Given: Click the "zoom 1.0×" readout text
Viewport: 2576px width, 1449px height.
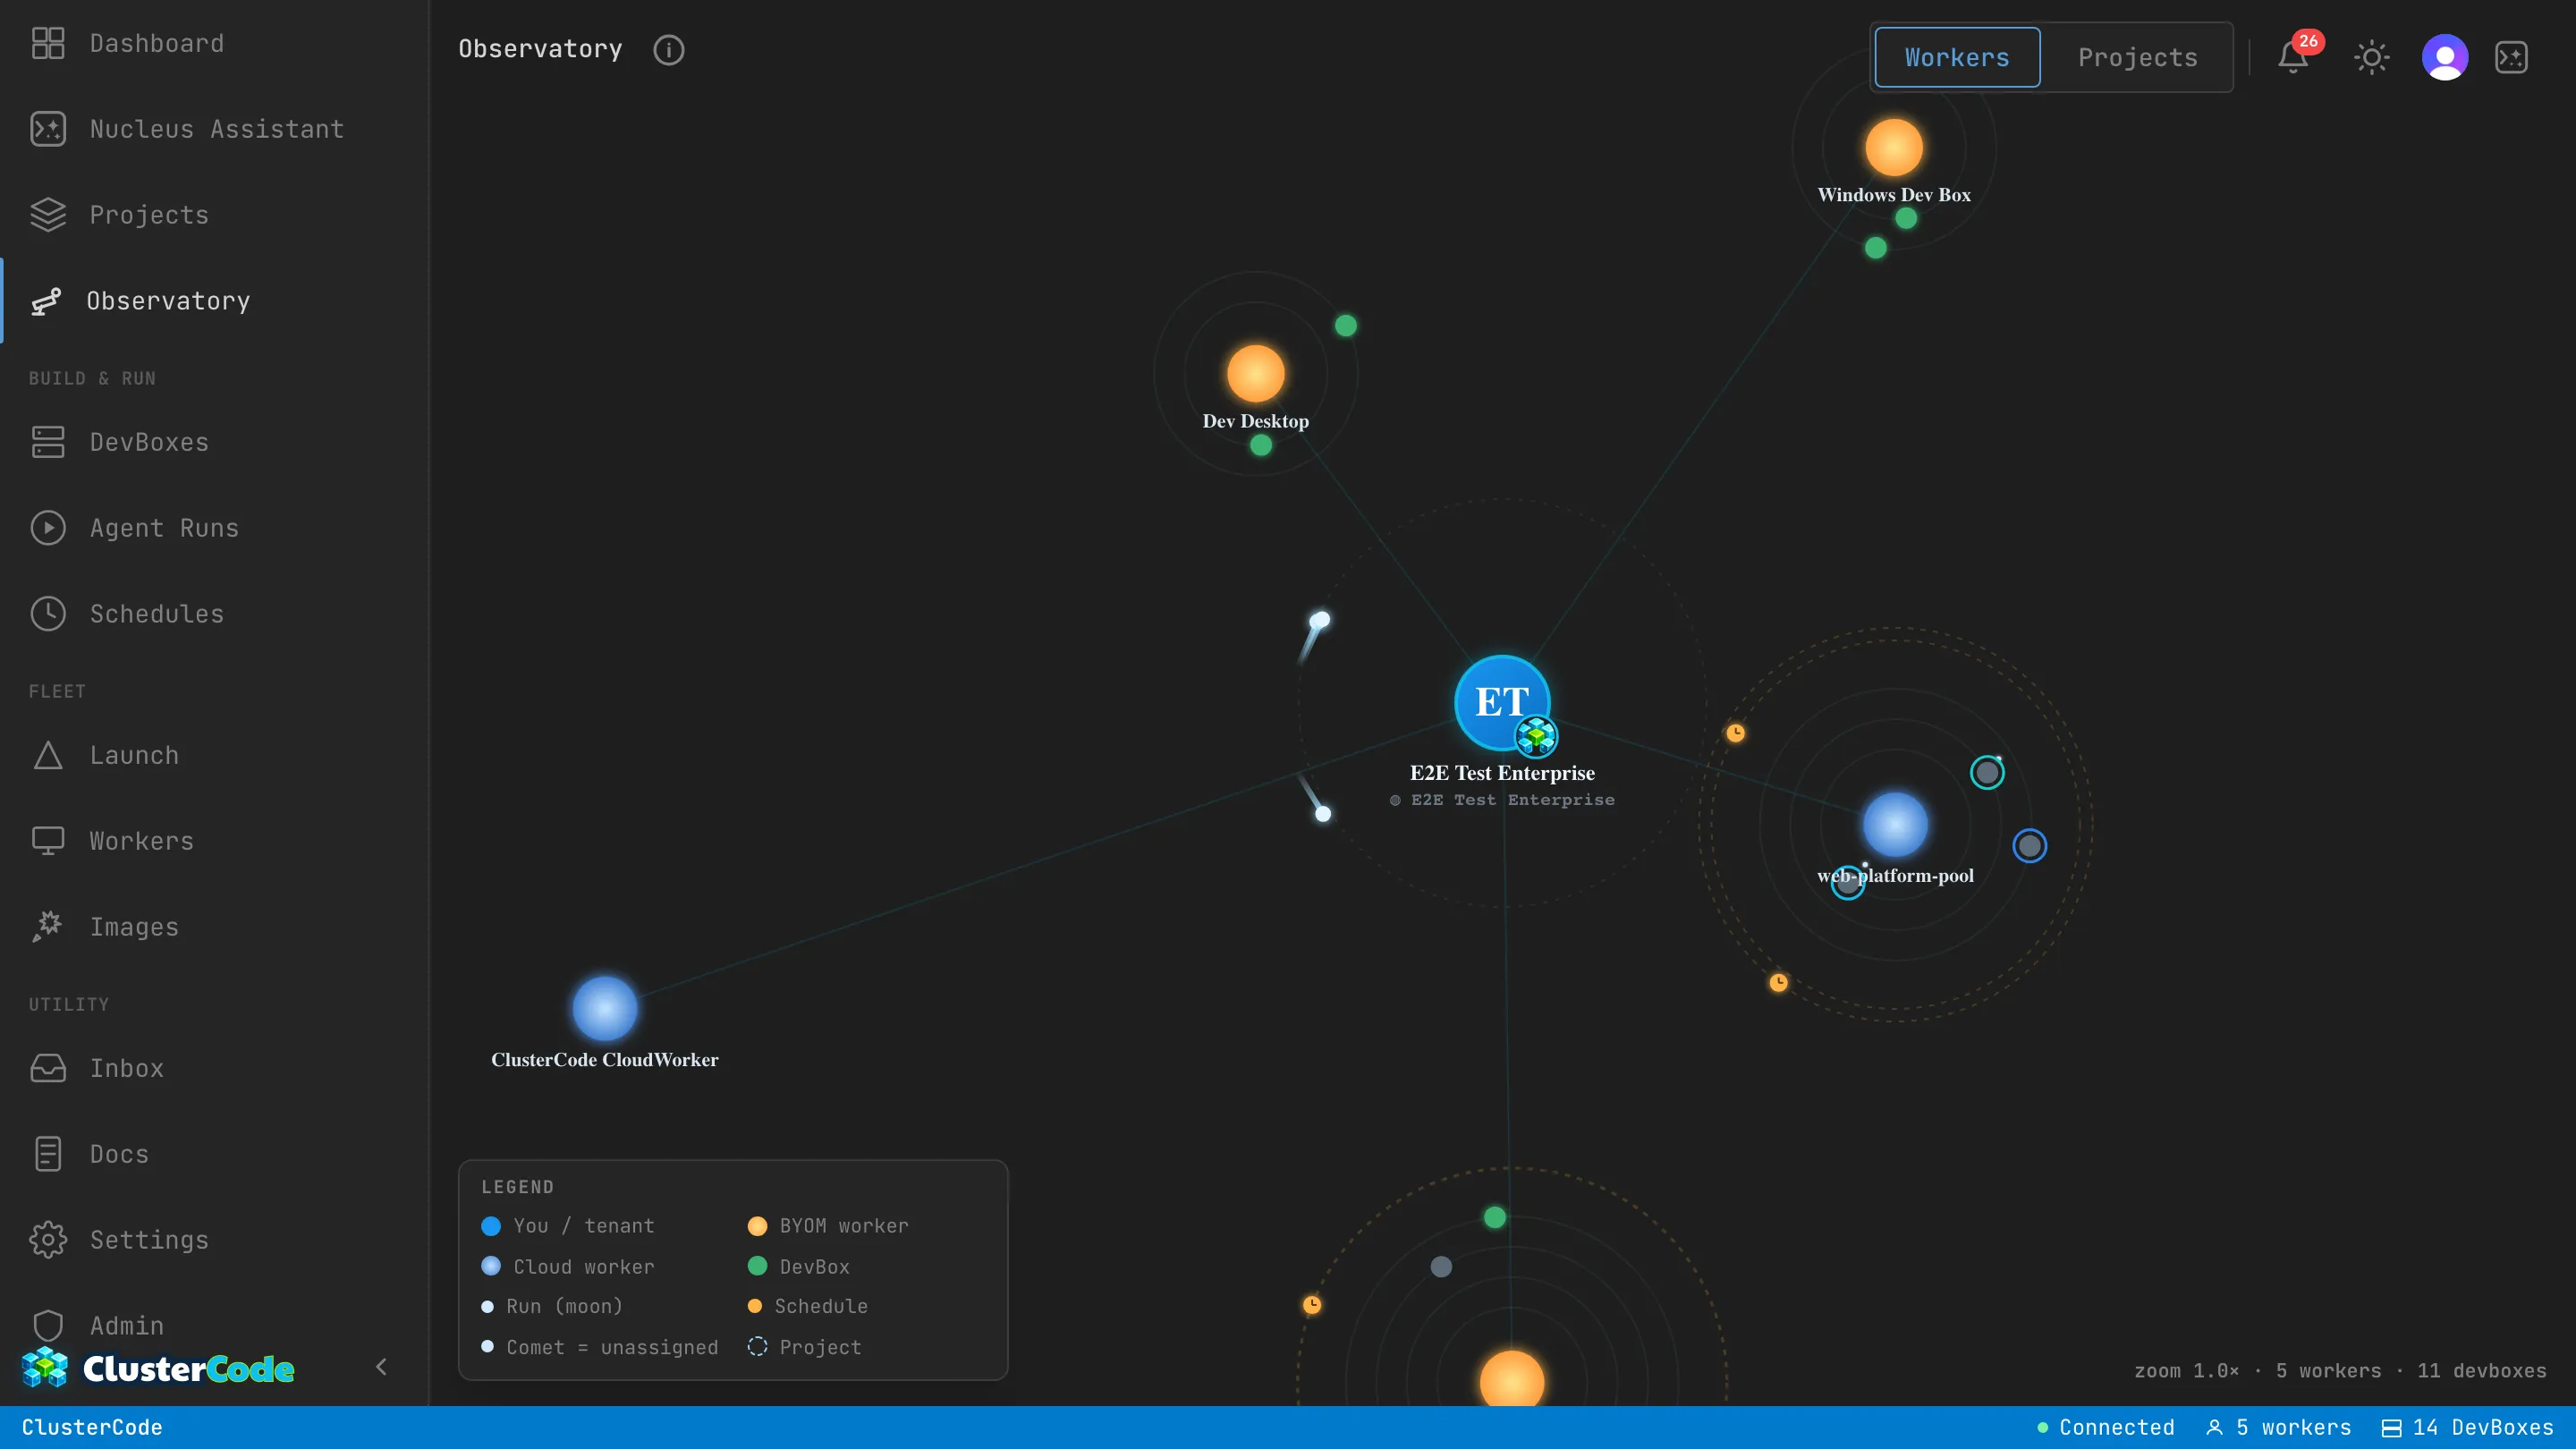Looking at the screenshot, I should (x=2187, y=1371).
